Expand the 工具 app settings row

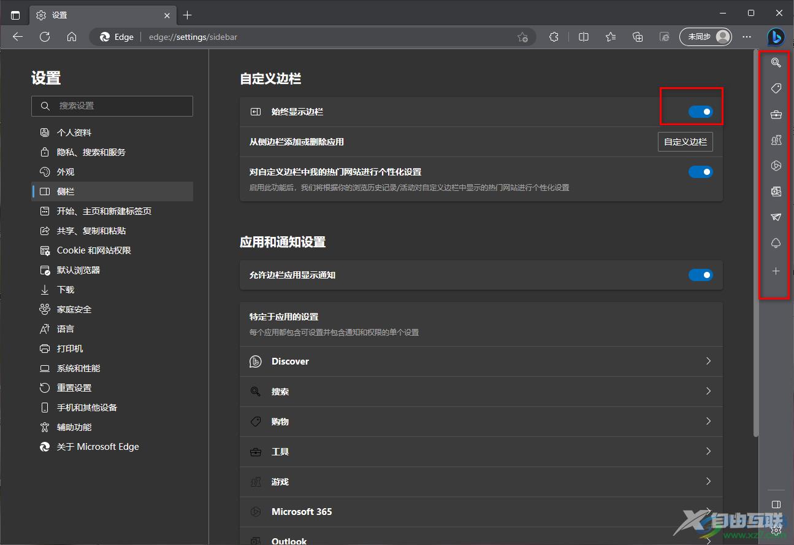[x=481, y=451]
